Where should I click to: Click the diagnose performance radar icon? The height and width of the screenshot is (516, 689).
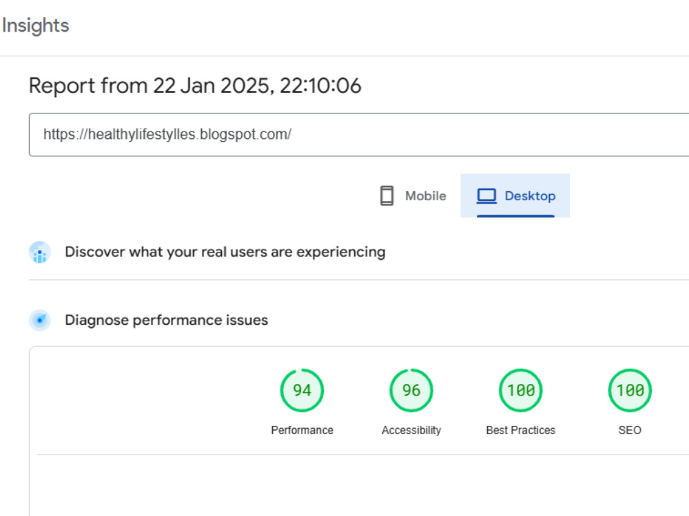coord(40,321)
